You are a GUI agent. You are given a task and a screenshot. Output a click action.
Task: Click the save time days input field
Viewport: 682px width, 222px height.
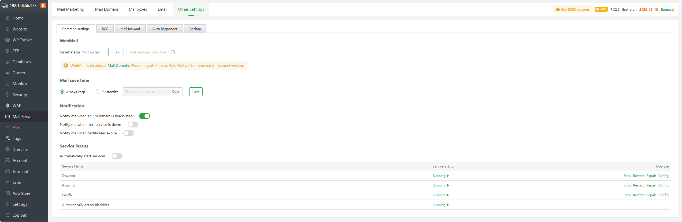(146, 92)
